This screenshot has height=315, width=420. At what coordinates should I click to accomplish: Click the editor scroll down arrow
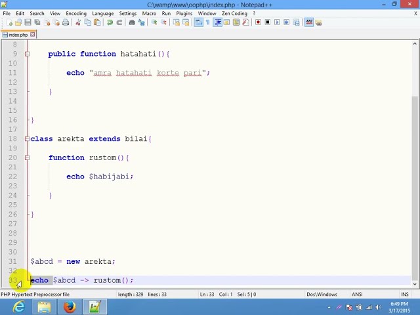[415, 284]
